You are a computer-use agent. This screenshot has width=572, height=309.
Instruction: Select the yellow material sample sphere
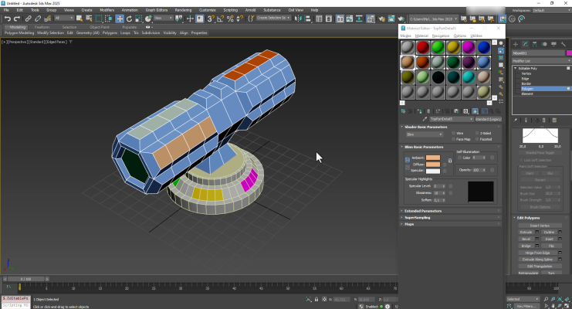tap(453, 48)
